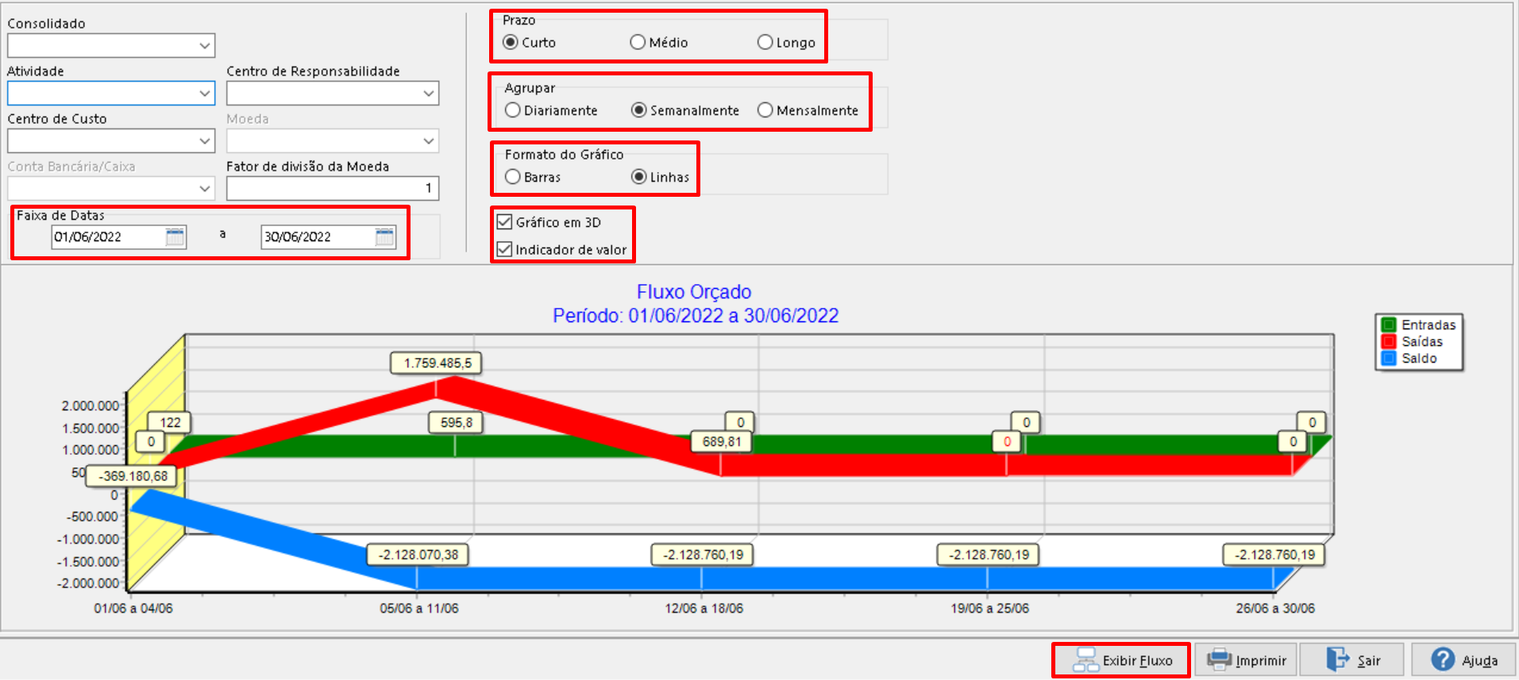Expand the Conta Bancária/Caixa dropdown
Screen dimensions: 1519x680
(205, 189)
